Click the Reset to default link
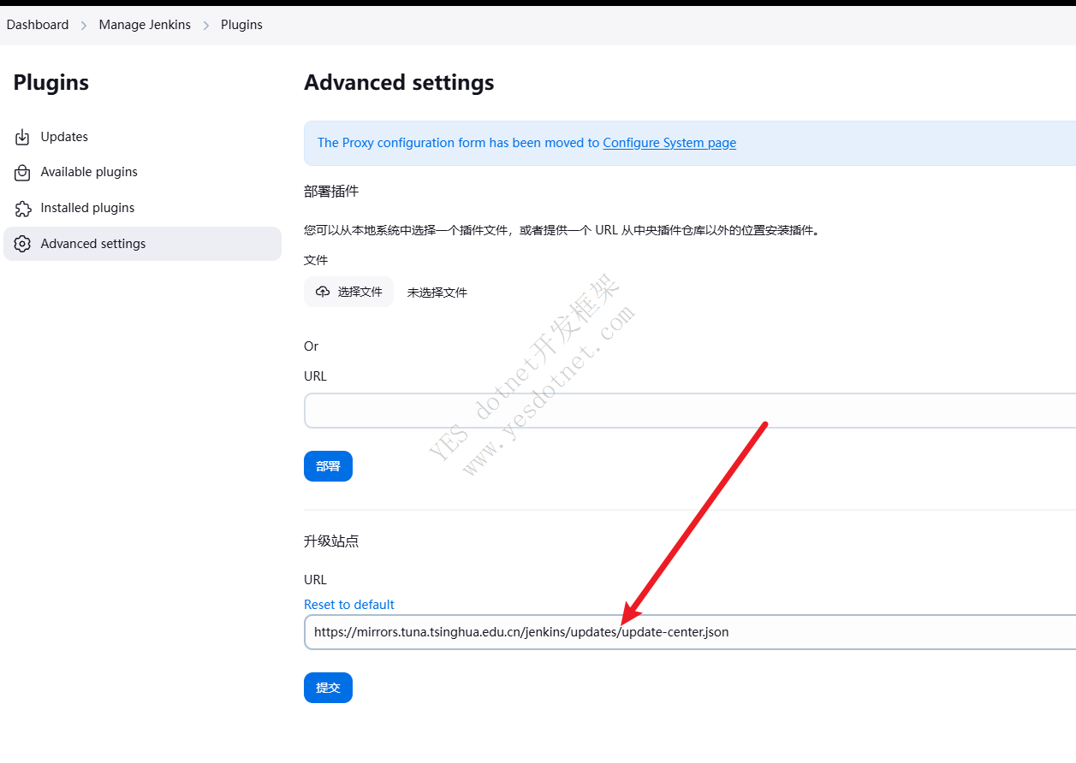 (x=349, y=604)
